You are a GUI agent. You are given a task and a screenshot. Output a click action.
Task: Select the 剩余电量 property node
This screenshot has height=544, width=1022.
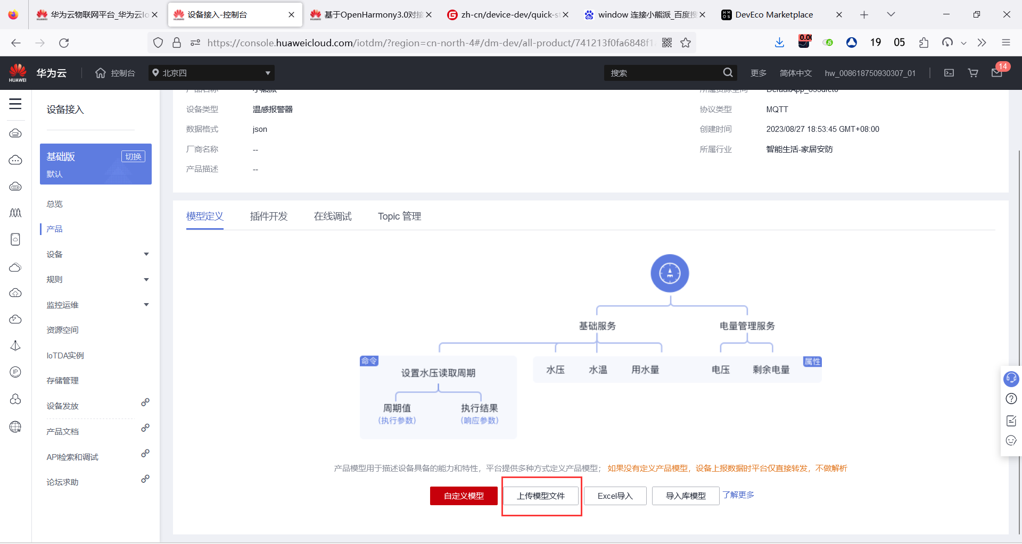[x=771, y=370]
